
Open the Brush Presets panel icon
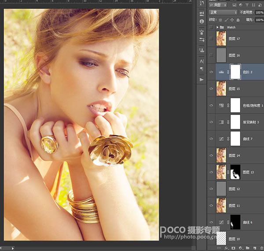point(202,32)
